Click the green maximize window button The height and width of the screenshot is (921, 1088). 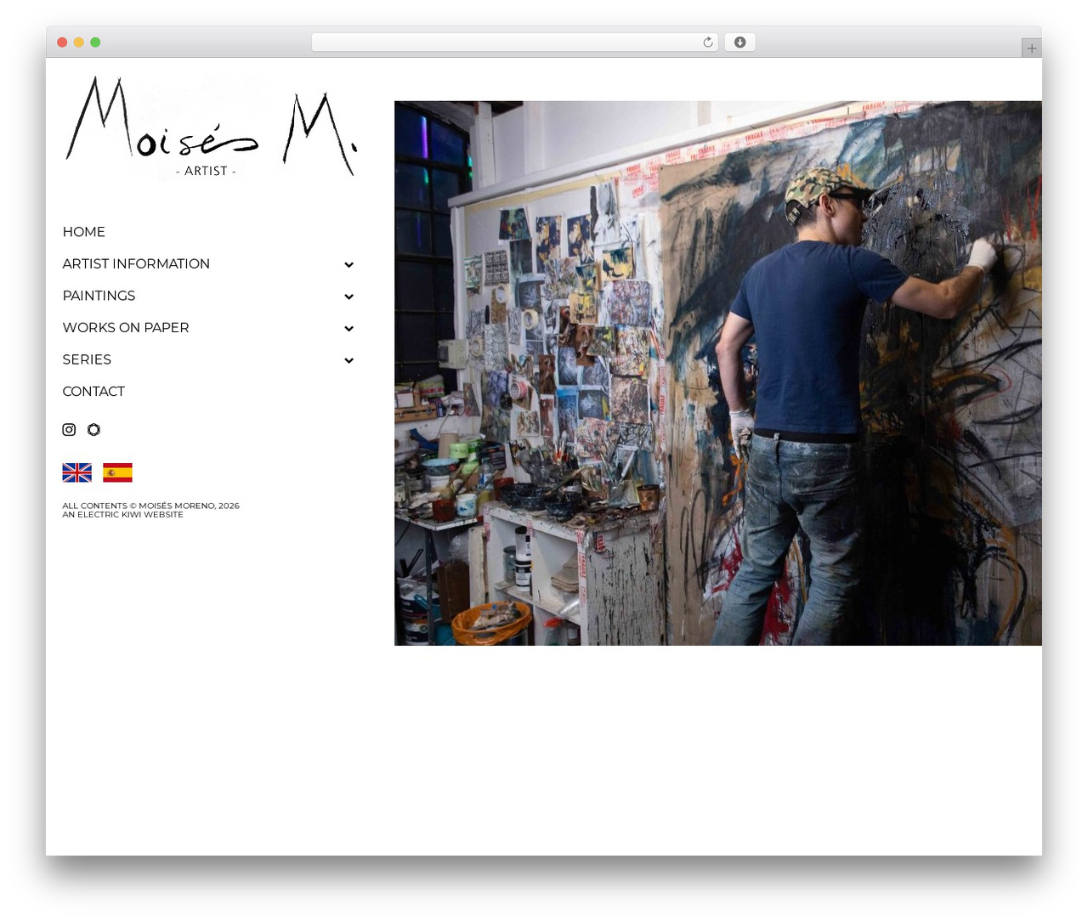(95, 42)
